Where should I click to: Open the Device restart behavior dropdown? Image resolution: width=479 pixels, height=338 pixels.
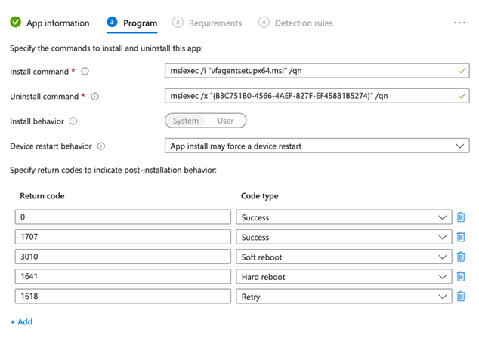[x=317, y=146]
